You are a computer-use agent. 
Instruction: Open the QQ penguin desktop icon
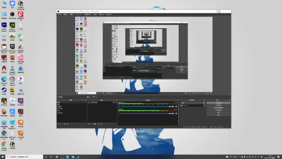click(4, 70)
